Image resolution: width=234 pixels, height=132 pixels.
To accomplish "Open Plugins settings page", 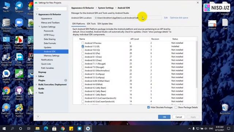I will pos(42,80).
